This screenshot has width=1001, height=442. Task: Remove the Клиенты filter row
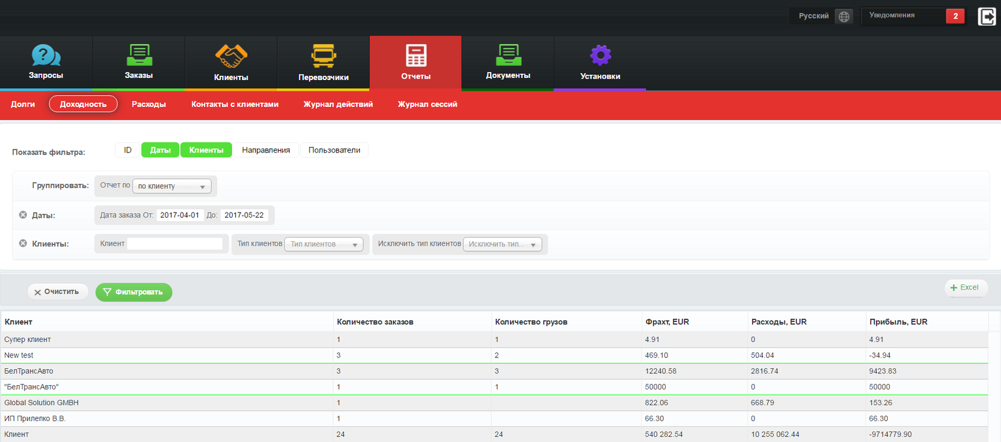(x=23, y=243)
